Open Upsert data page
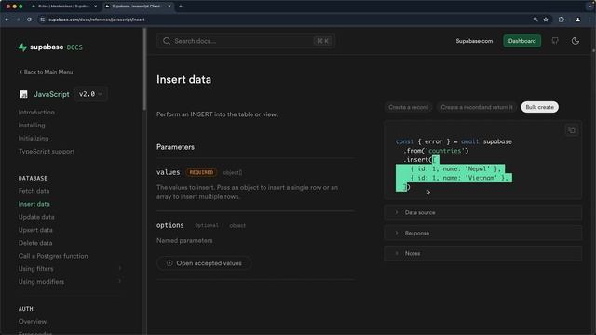Viewport: 596px width, 335px height. click(x=35, y=230)
